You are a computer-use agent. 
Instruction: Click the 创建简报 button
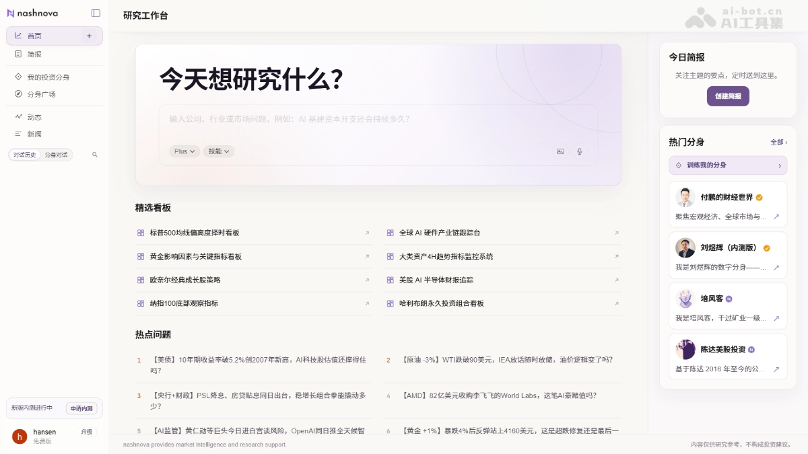point(728,96)
